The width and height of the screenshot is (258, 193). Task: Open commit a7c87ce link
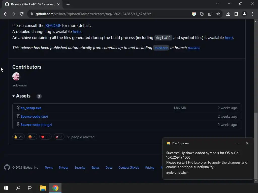point(161,48)
